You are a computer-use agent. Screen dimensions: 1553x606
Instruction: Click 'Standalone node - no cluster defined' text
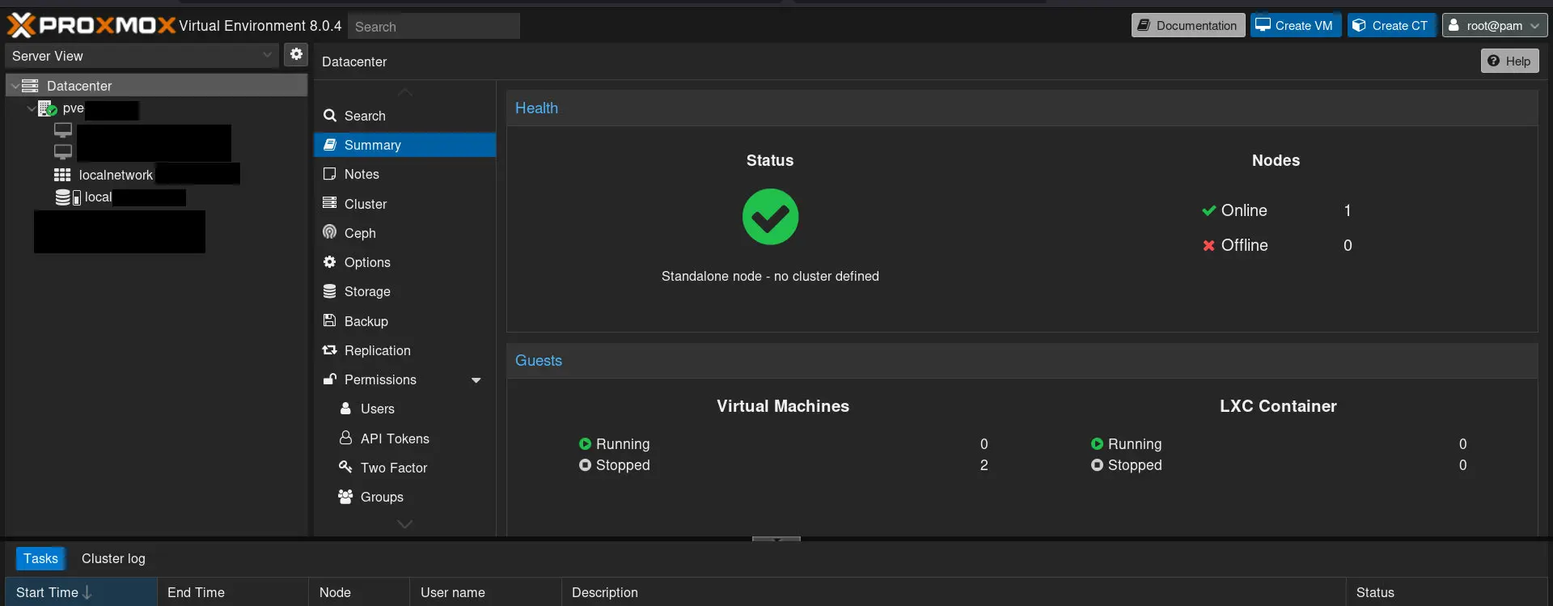[x=770, y=276]
